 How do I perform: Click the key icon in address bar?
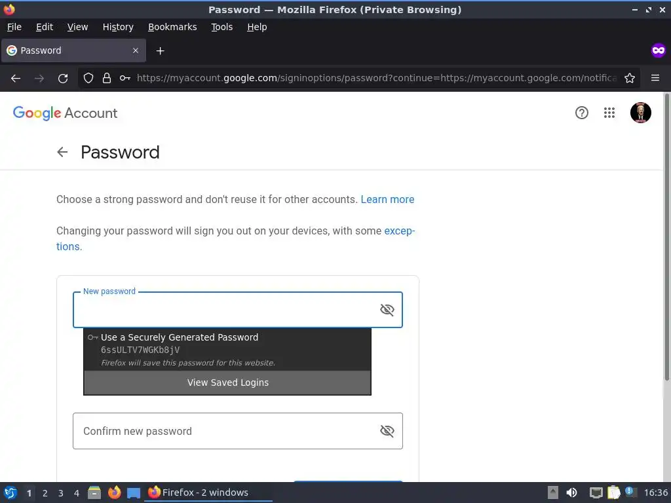point(125,78)
